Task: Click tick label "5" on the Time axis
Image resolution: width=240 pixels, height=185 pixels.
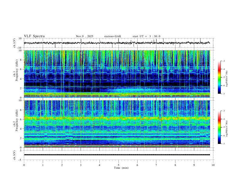Action: (118, 165)
